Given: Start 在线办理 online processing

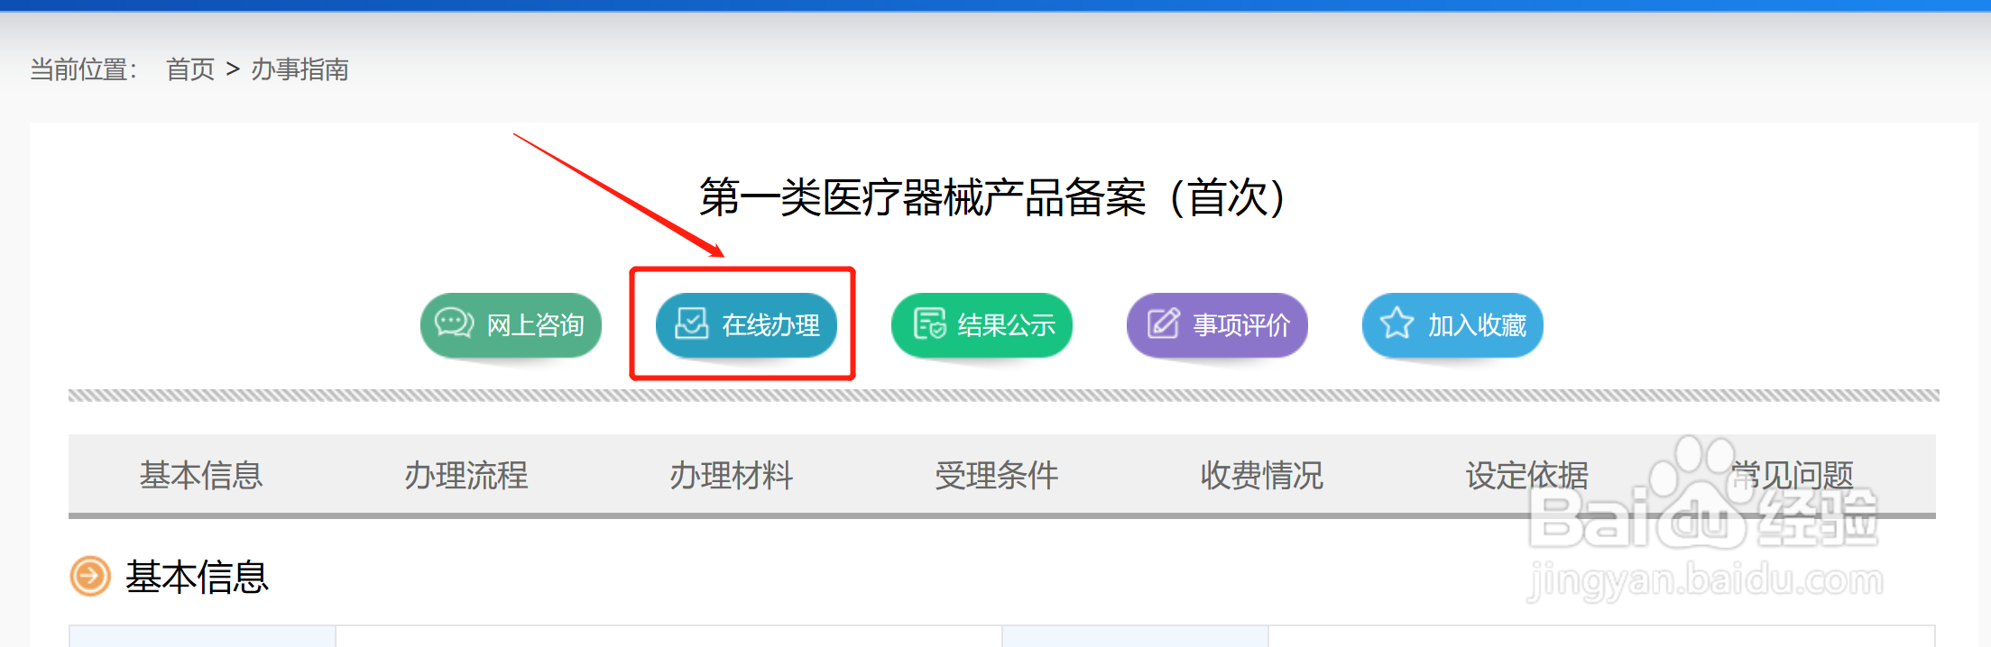Looking at the screenshot, I should coord(746,325).
